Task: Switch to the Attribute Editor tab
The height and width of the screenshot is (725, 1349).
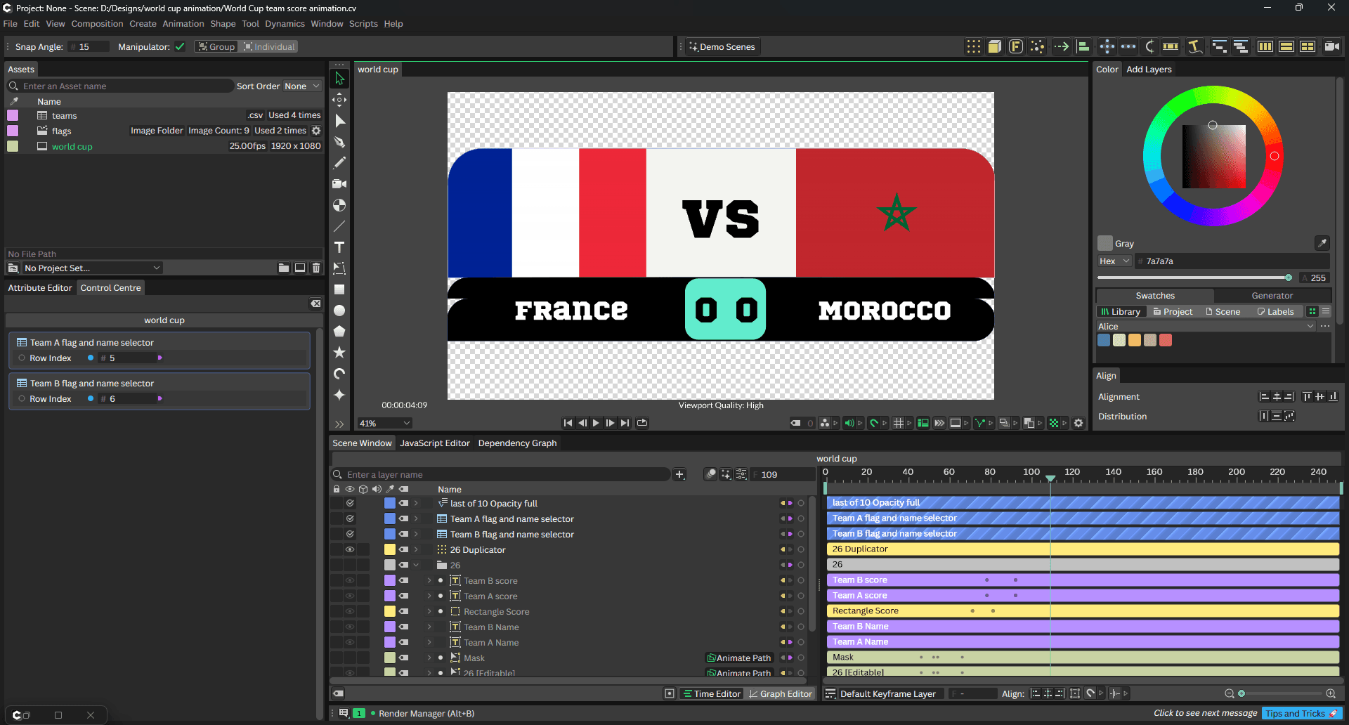Action: [x=40, y=287]
